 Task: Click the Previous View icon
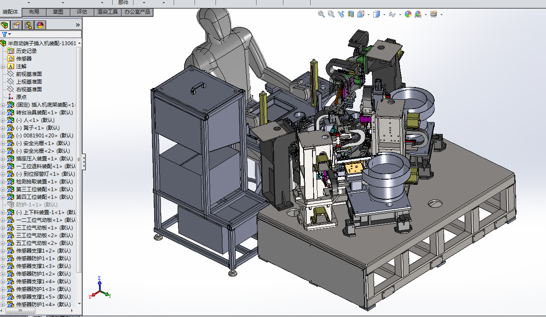341,14
